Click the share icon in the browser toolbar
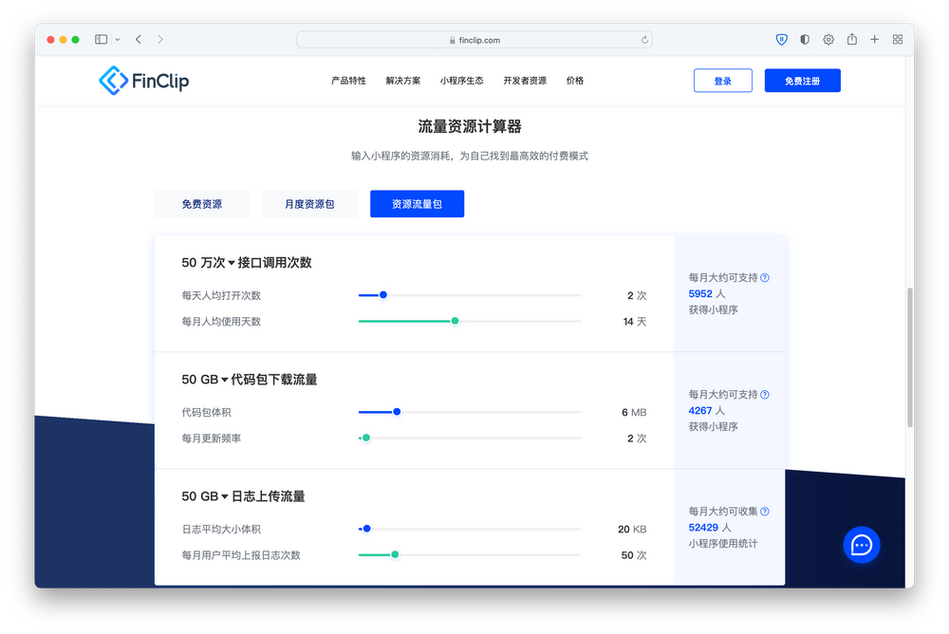Screen dimensions: 949x634 tap(851, 39)
